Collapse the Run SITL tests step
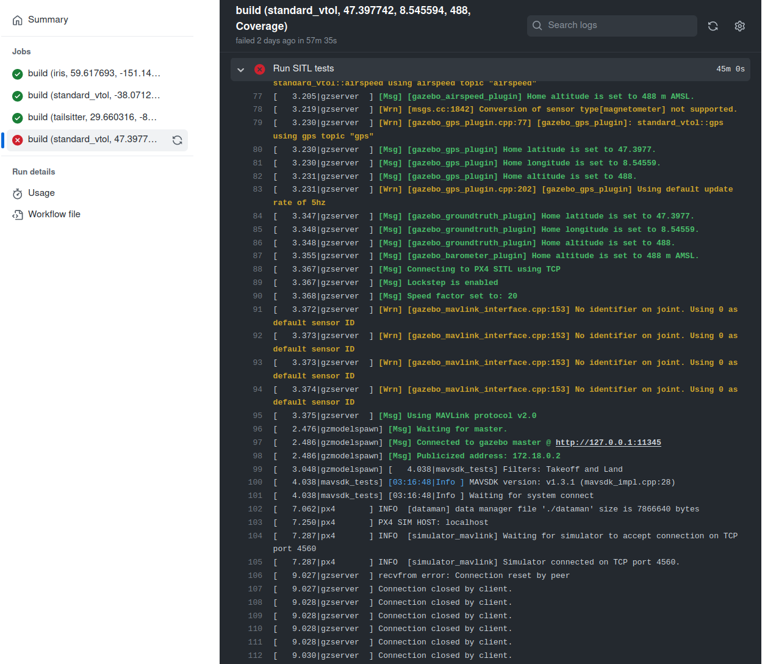765x664 pixels. (241, 70)
